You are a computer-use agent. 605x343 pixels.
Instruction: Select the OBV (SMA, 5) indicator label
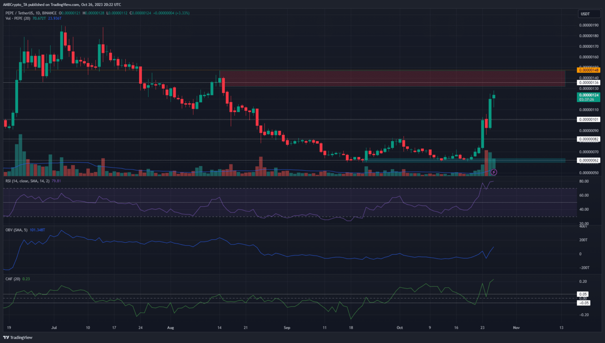click(17, 230)
